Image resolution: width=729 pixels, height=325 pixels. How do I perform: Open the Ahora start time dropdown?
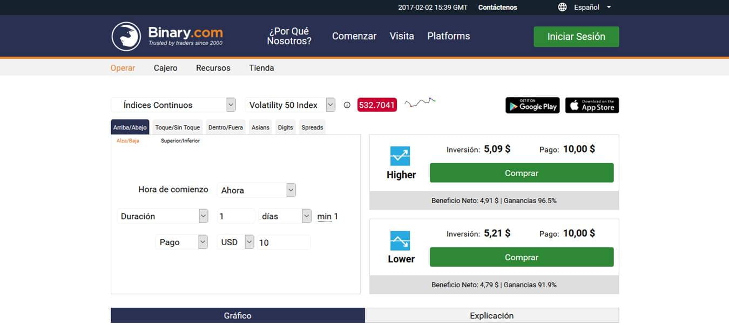click(x=256, y=190)
